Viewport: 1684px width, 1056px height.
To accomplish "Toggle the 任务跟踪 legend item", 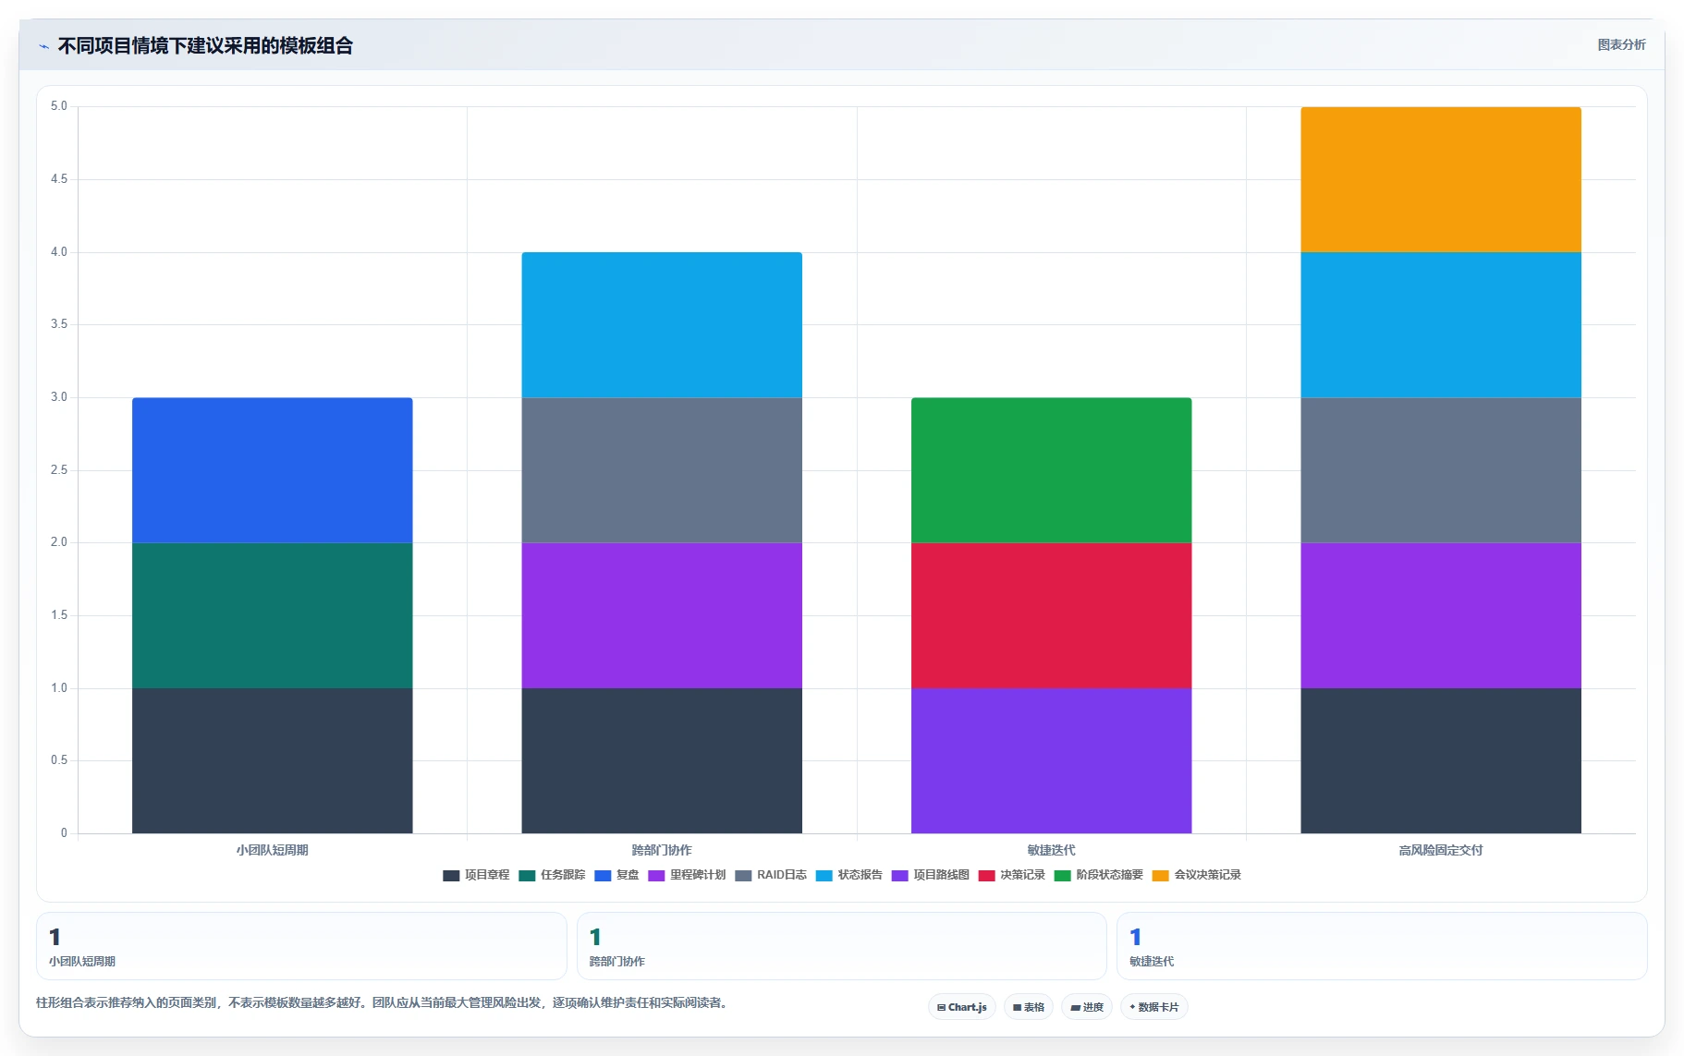I will [552, 875].
